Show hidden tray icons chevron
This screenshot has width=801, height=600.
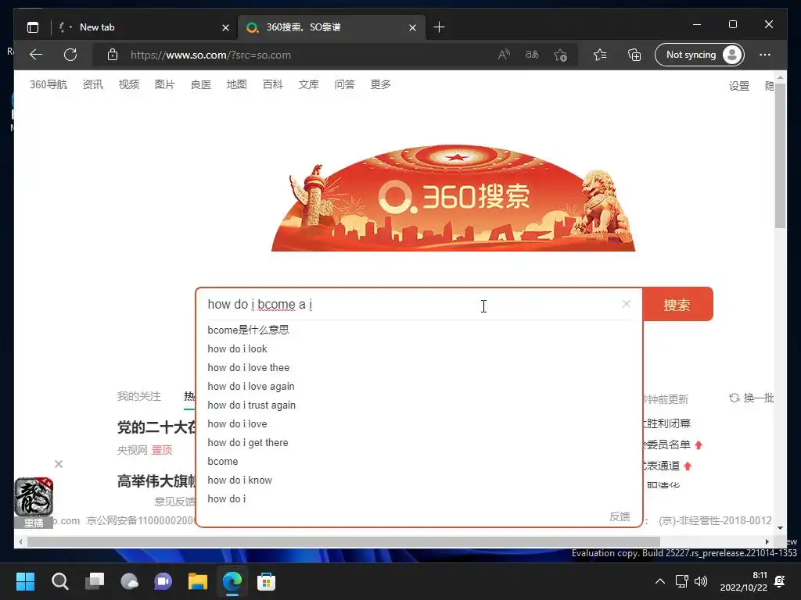pyautogui.click(x=660, y=581)
